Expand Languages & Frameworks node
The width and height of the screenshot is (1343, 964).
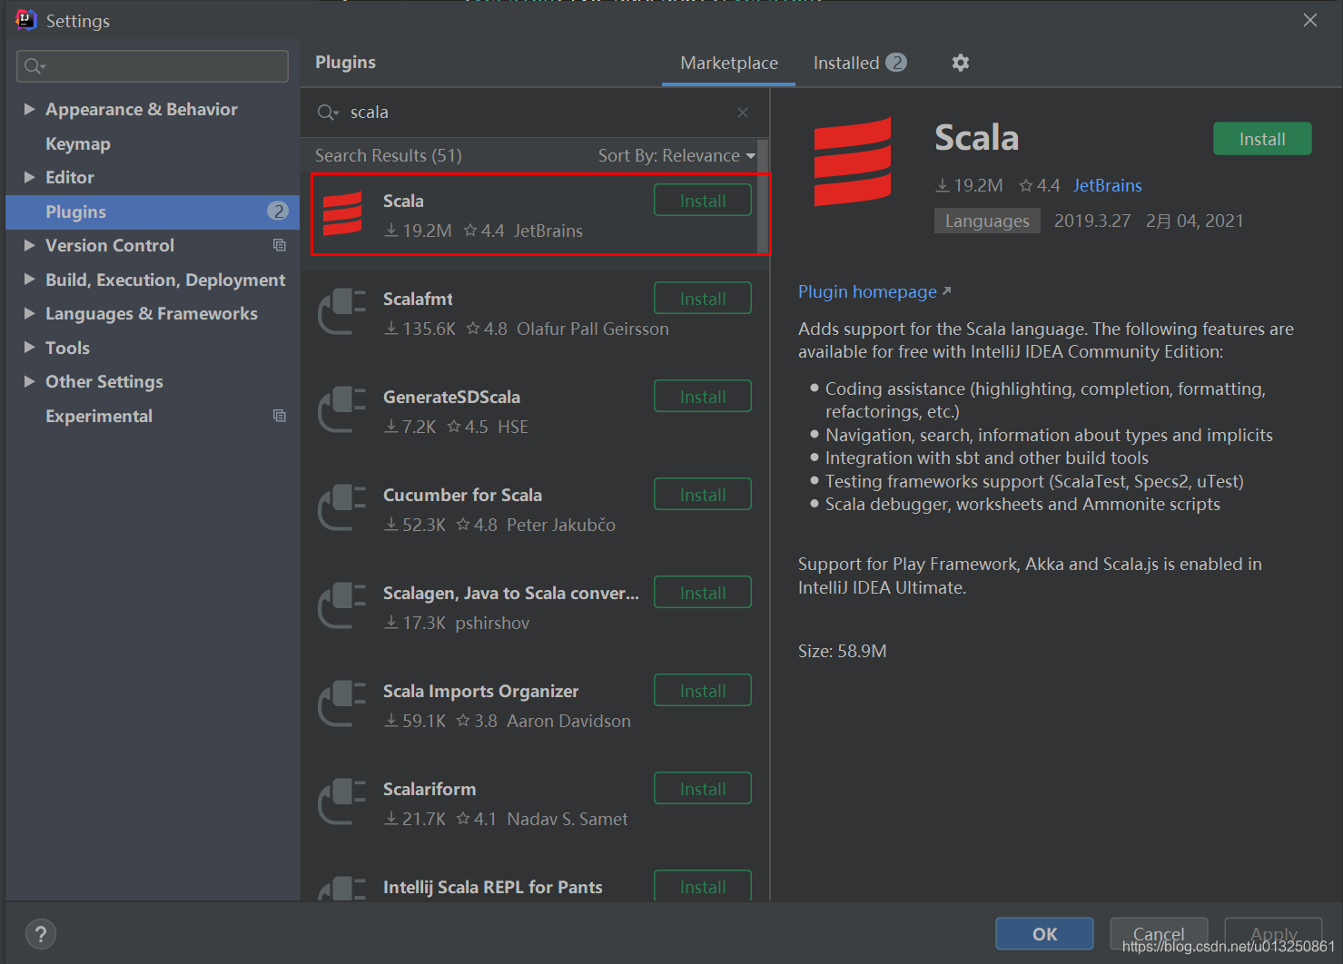(29, 313)
